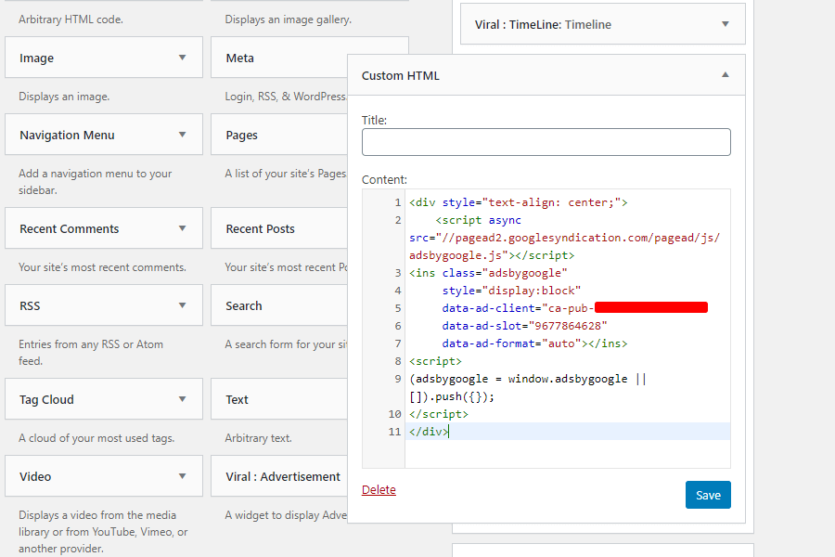Select the Viral : Advertisement widget

click(279, 476)
